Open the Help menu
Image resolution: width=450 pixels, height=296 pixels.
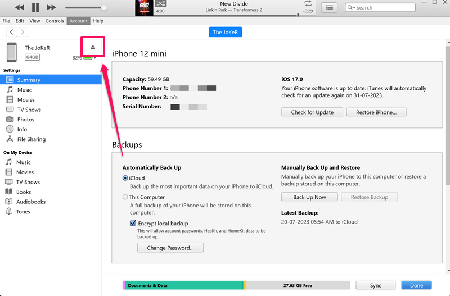98,21
